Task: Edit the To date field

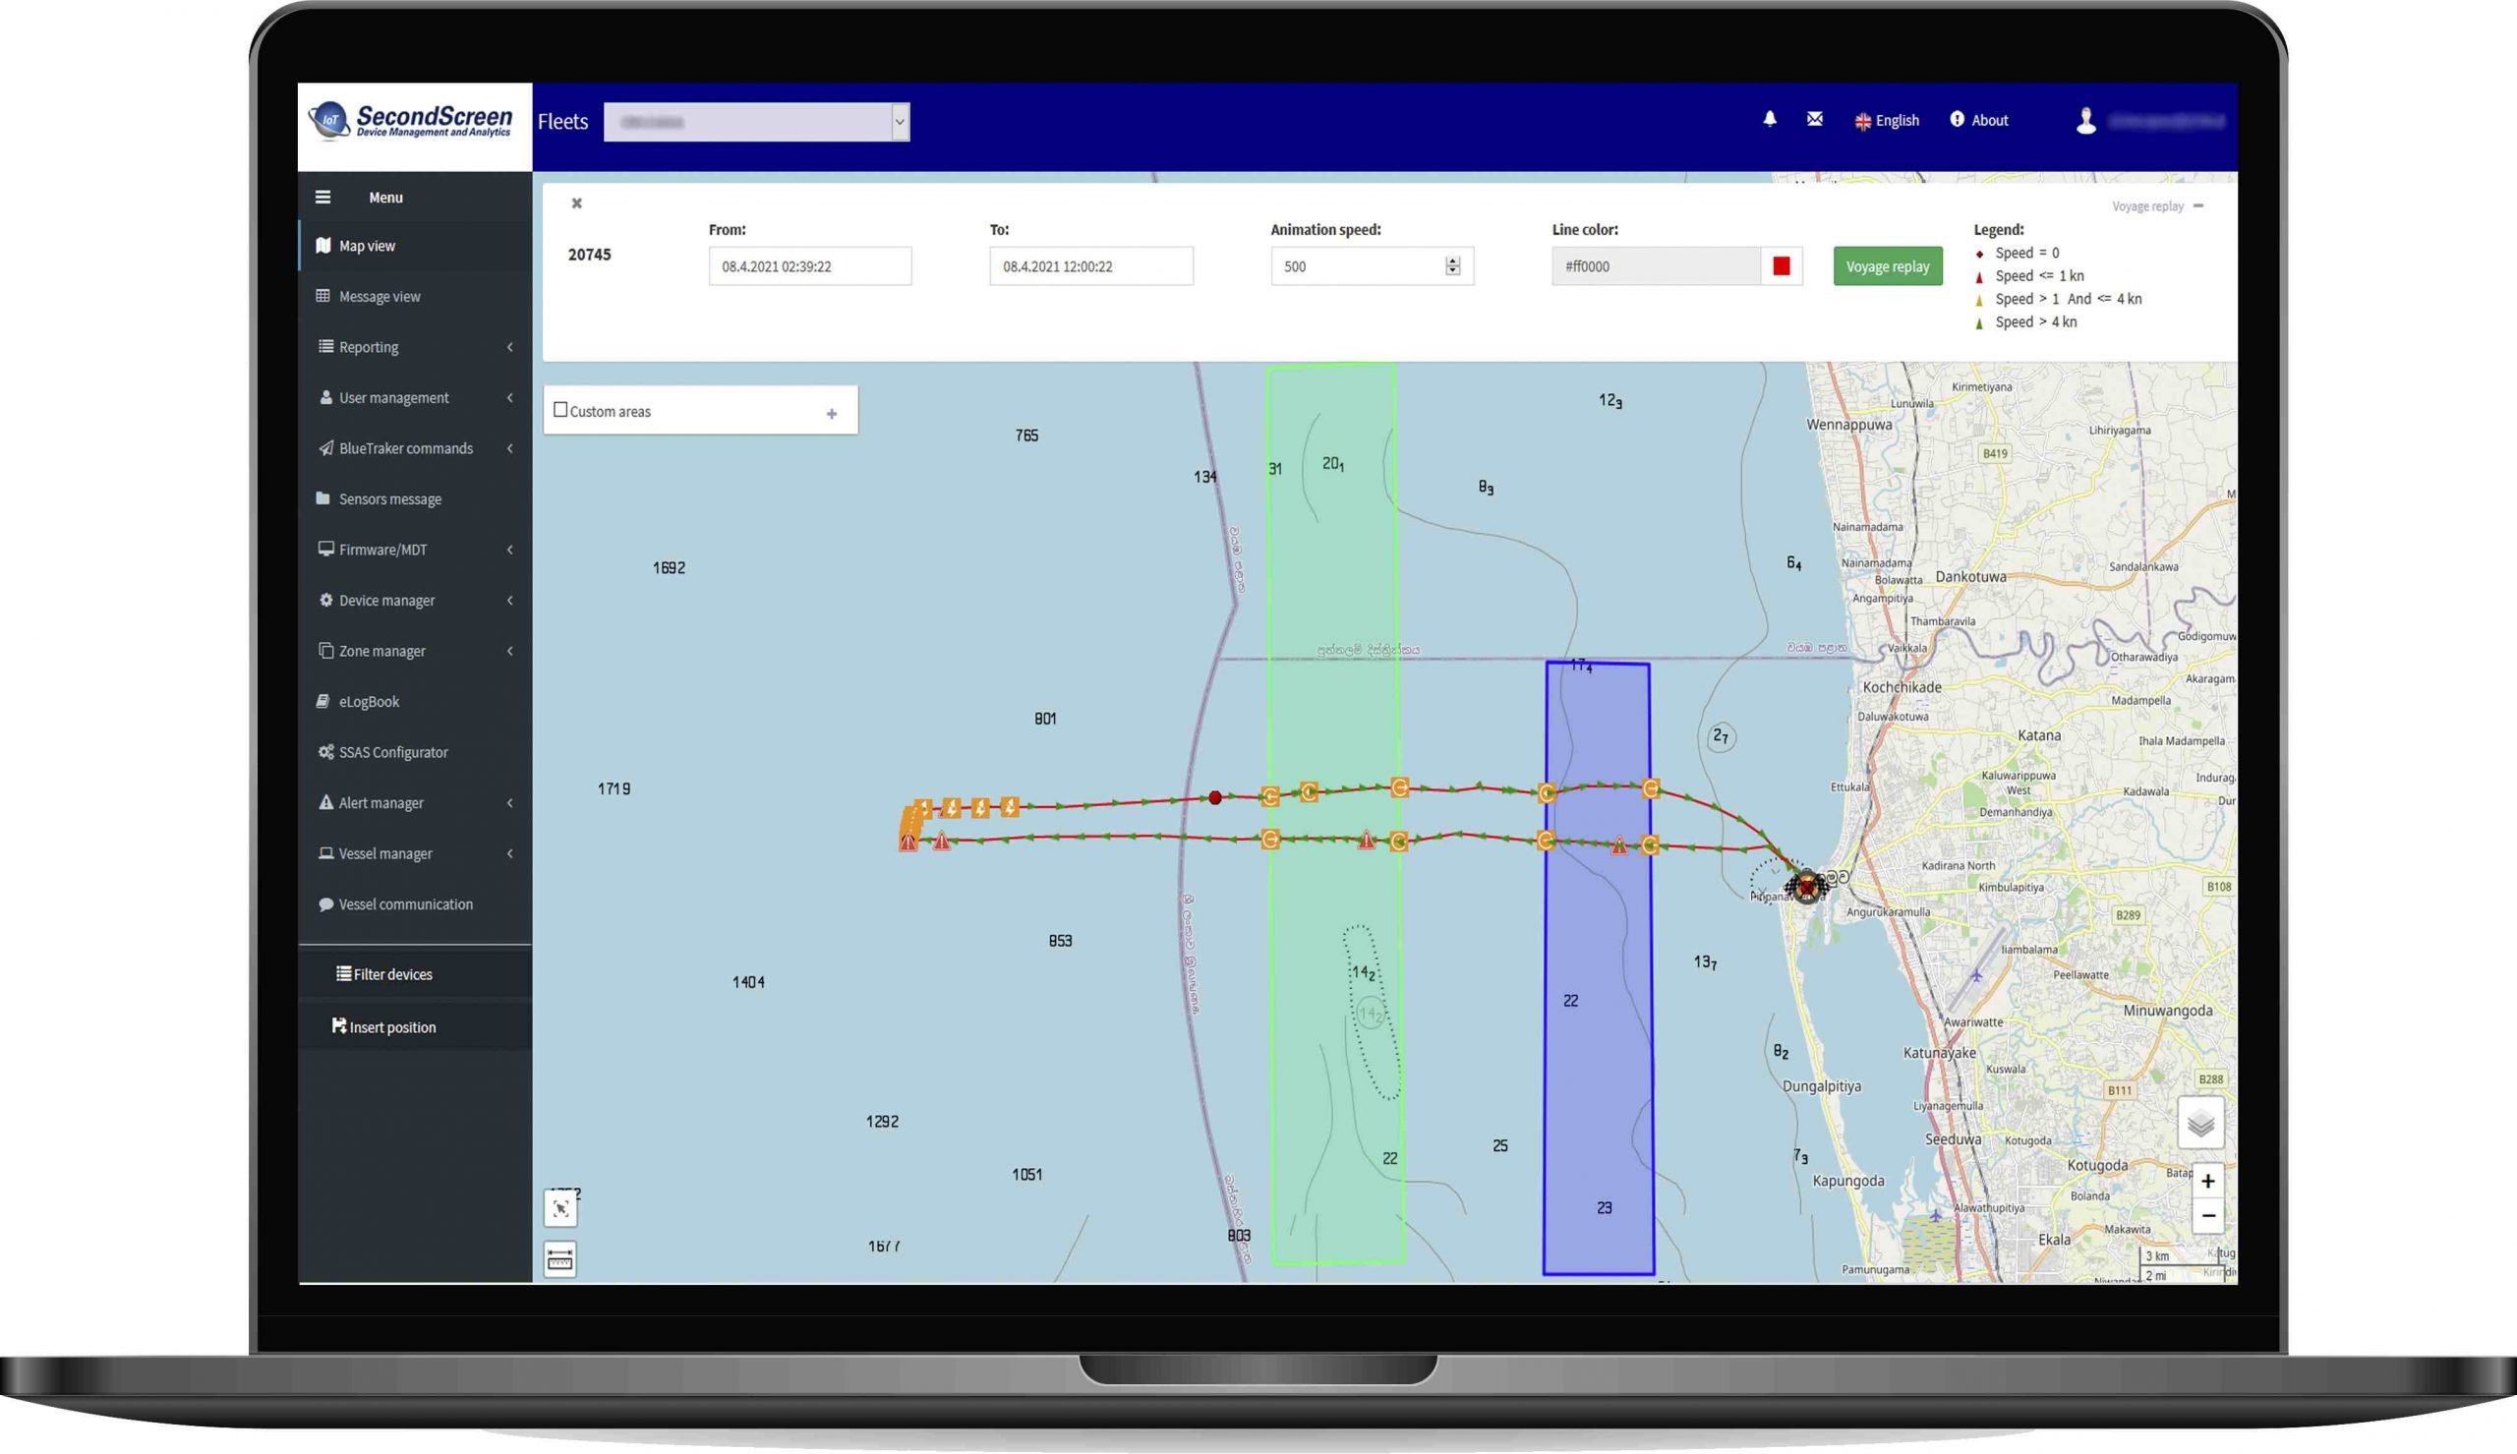Action: [x=1091, y=266]
